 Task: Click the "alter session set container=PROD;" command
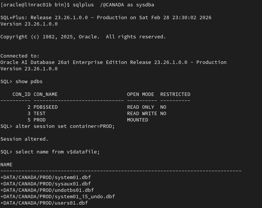click(x=65, y=126)
